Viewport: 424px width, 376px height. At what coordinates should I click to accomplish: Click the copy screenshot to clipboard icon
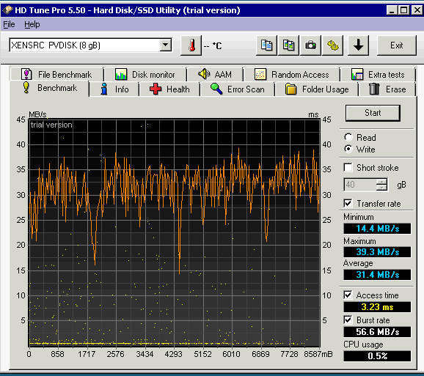(288, 45)
